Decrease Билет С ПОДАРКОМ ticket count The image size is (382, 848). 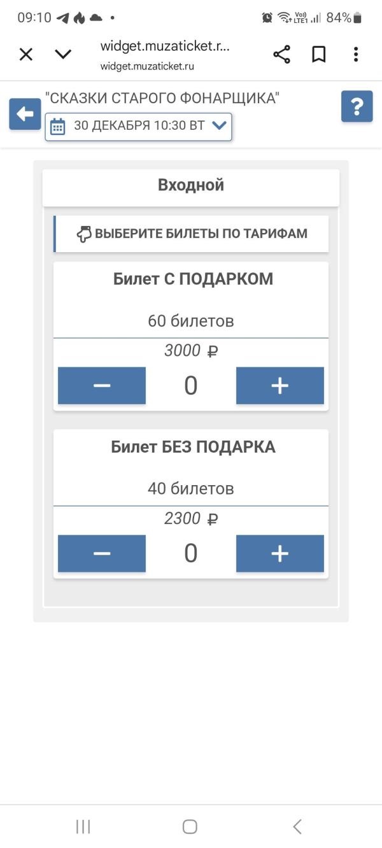pos(102,386)
